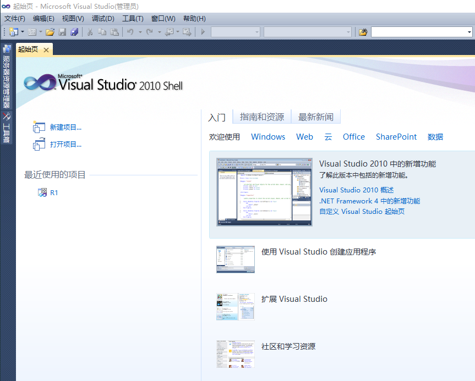Click the Add New Item toolbar icon

point(32,32)
